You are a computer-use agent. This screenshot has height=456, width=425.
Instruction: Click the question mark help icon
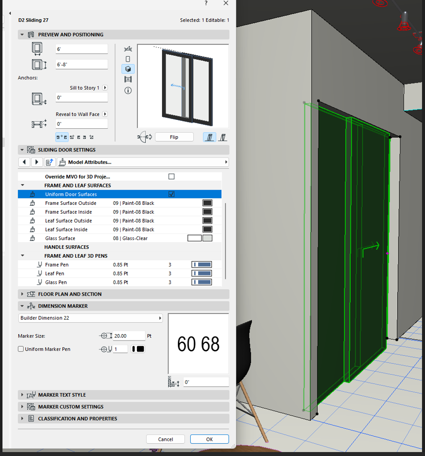(206, 3)
